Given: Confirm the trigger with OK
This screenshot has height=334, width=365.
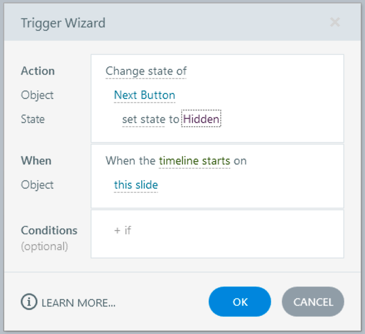Looking at the screenshot, I should (240, 302).
